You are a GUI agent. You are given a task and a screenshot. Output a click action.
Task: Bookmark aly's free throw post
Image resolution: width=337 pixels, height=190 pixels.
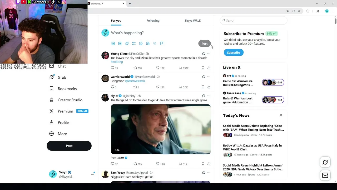click(203, 164)
